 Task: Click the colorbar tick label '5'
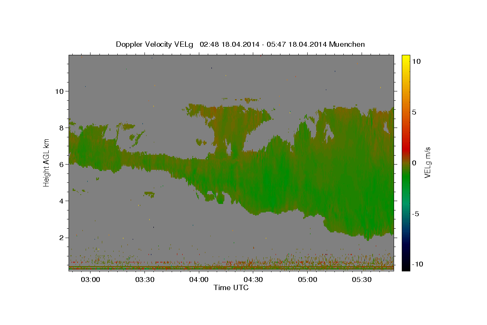(414, 112)
